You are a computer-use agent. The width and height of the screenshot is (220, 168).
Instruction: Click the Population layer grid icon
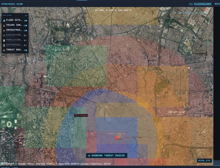pyautogui.click(x=4, y=40)
